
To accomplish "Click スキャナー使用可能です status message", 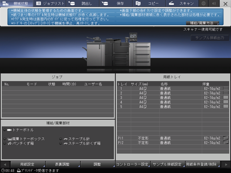I will (203, 29).
